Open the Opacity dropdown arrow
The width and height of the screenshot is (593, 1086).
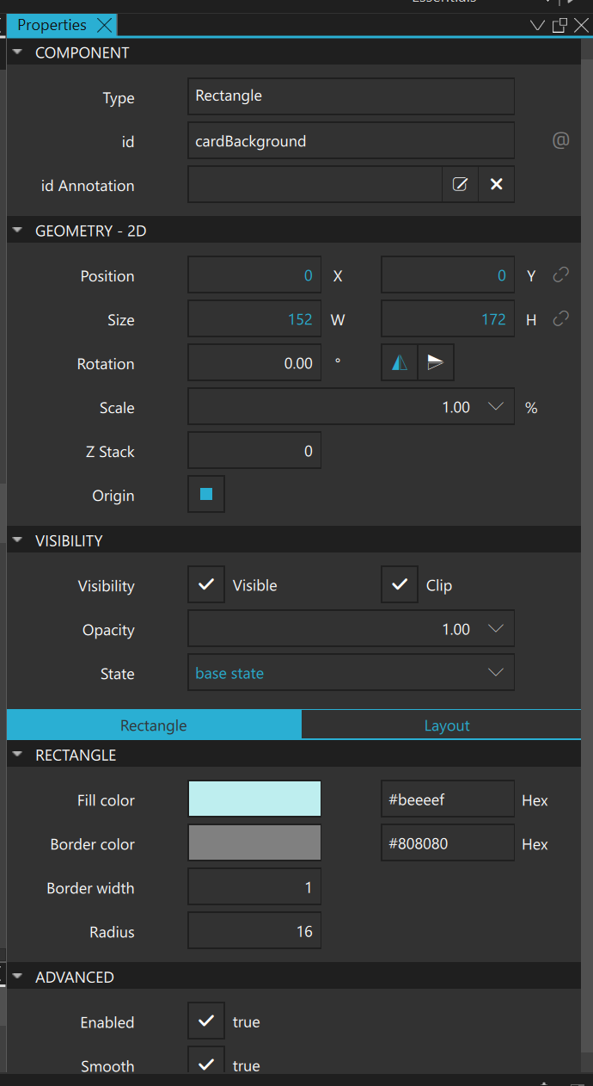(x=495, y=629)
